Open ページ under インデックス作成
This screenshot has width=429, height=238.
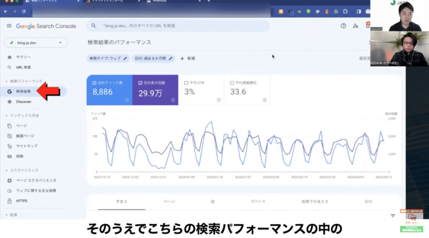click(21, 126)
